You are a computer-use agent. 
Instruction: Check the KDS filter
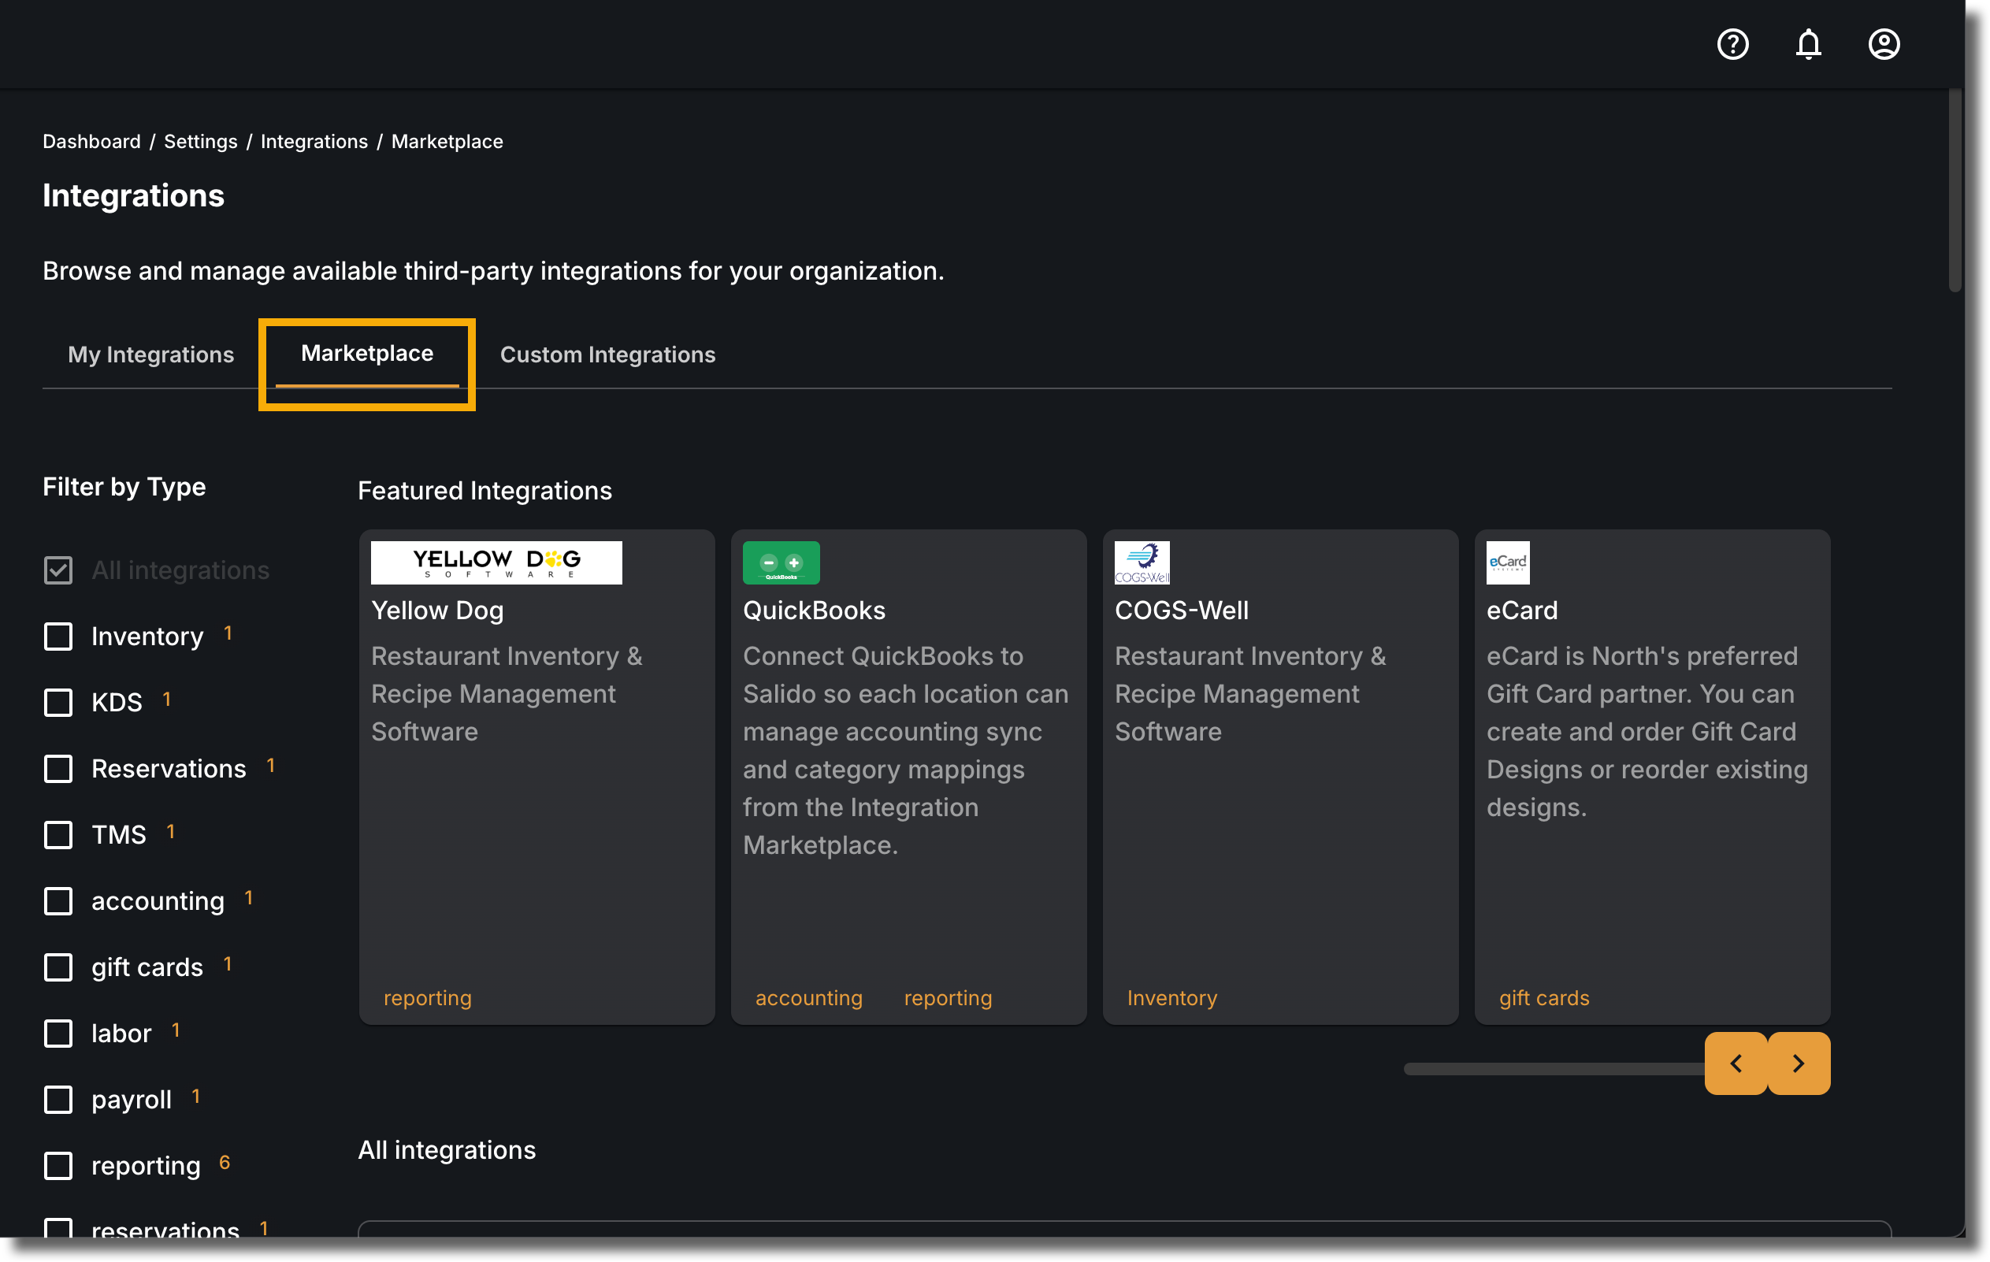point(58,703)
